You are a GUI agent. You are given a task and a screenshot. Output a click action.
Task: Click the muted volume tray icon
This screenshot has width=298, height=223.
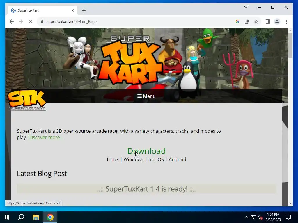260,217
